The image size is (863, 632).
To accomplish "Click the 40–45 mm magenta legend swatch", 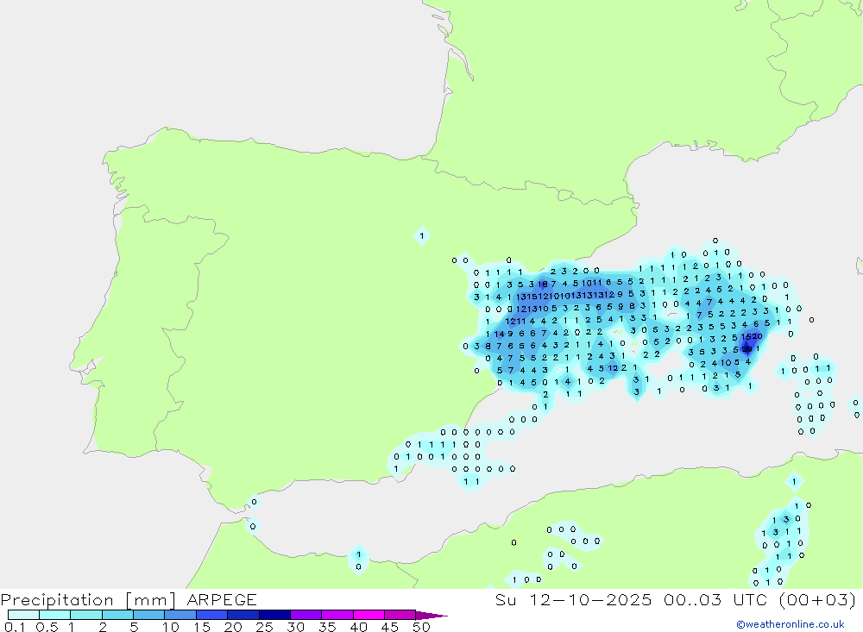I will coord(369,615).
